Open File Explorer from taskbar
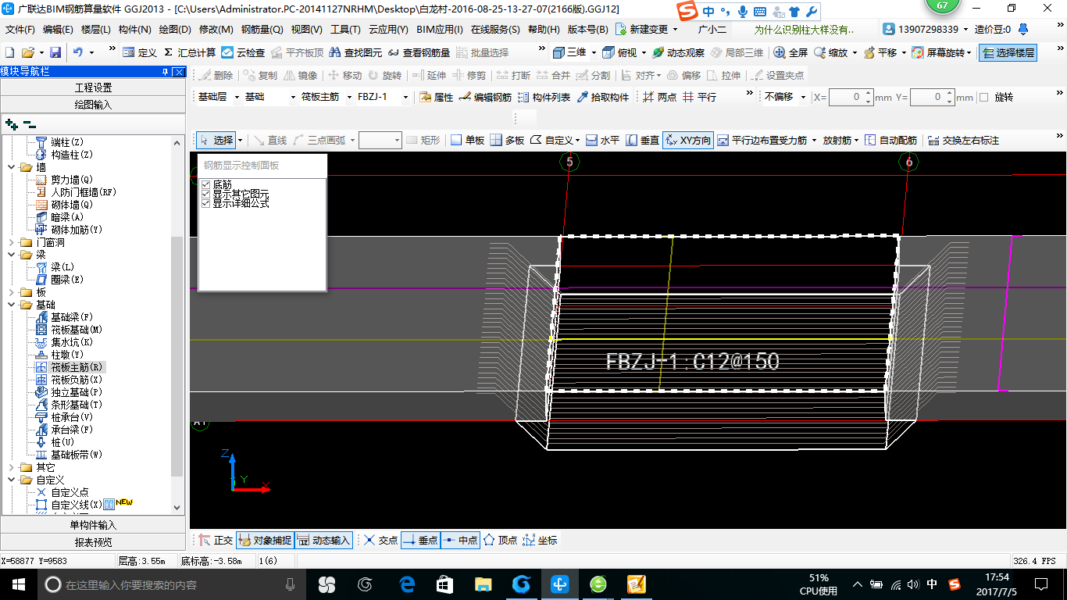 [x=484, y=584]
